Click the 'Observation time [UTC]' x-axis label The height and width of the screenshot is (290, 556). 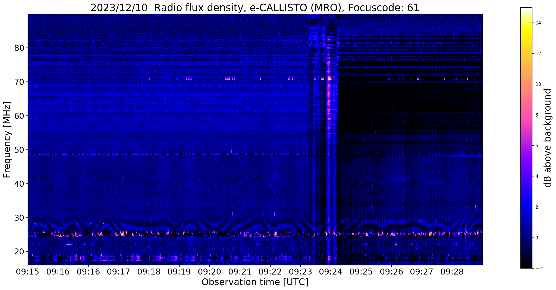pyautogui.click(x=255, y=282)
